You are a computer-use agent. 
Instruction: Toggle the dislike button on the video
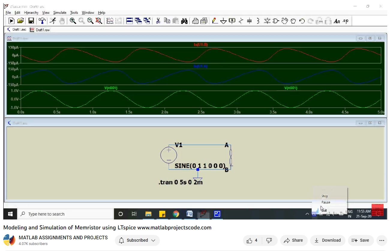point(269,240)
